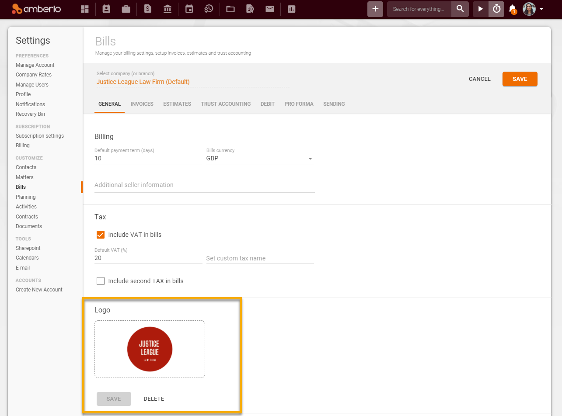Screen dimensions: 562x416
Task: Click the notification bell with badge
Action: (x=512, y=9)
